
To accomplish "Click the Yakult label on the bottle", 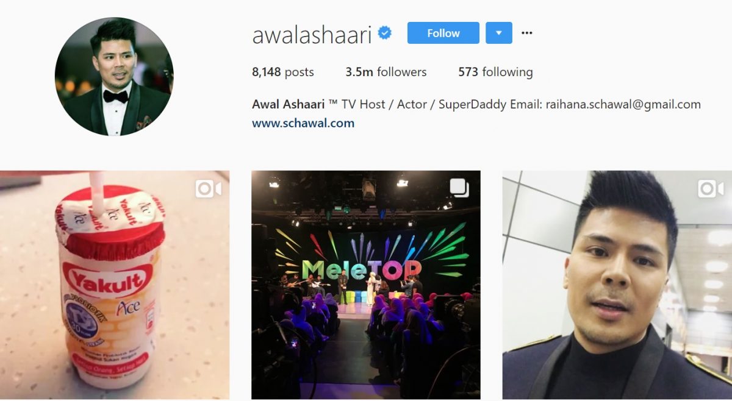I will click(107, 281).
